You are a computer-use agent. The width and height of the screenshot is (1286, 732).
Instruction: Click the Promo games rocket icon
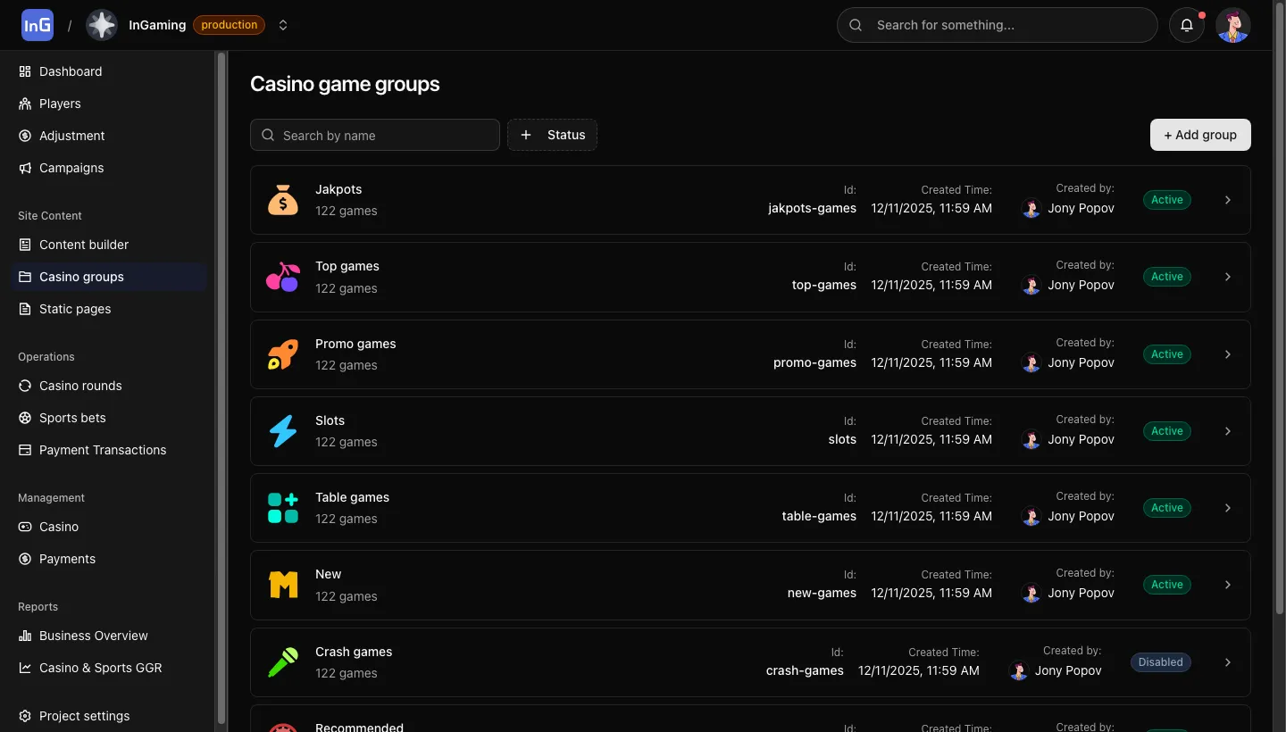pyautogui.click(x=282, y=354)
